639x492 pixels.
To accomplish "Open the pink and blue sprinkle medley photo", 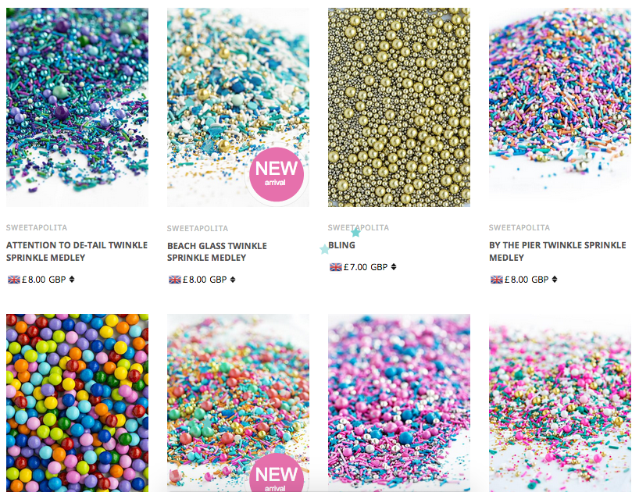I will coord(399,403).
